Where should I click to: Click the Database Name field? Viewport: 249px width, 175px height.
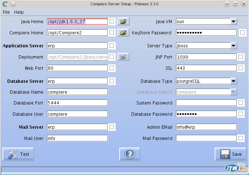[x=77, y=92]
